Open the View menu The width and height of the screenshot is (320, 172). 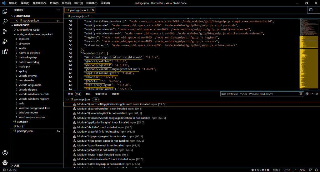point(54,3)
